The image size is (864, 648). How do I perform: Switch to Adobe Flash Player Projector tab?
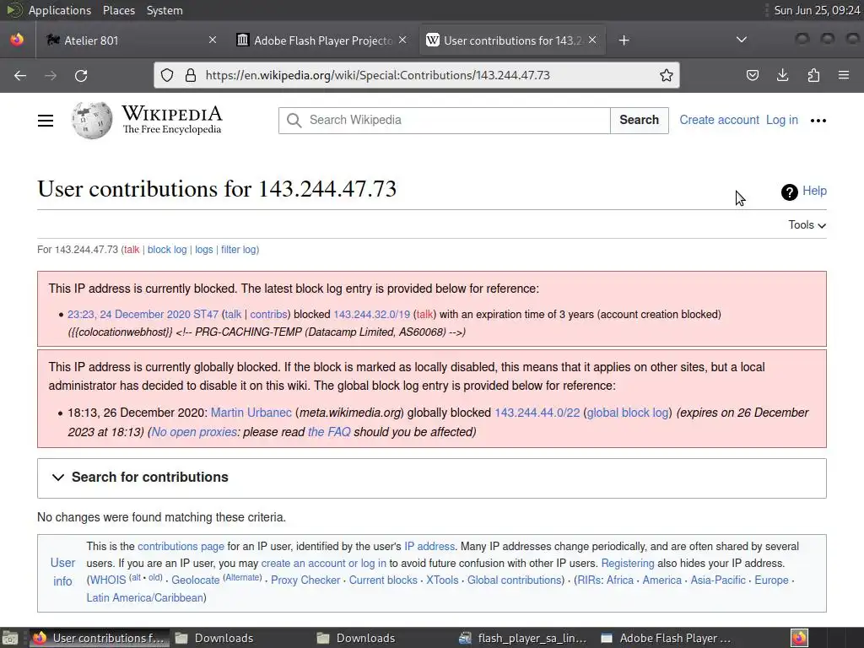pyautogui.click(x=322, y=40)
